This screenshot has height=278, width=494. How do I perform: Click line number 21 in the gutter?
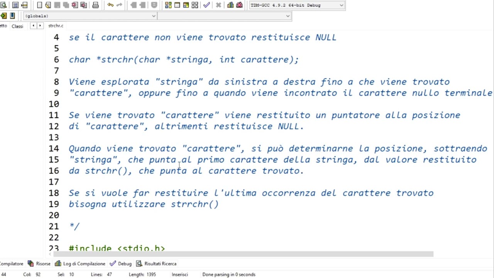tap(54, 226)
